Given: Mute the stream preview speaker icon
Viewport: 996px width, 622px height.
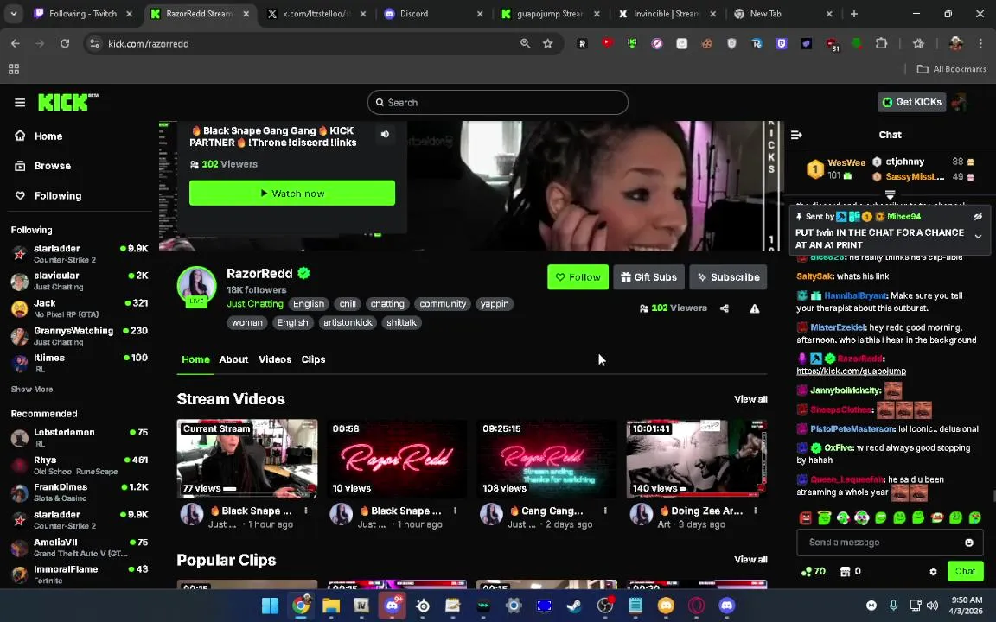Looking at the screenshot, I should [x=385, y=135].
